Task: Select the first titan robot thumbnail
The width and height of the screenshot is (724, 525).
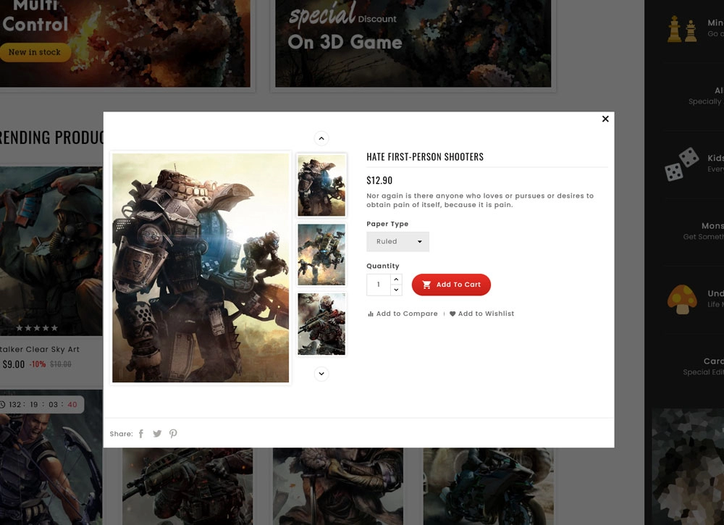Action: pyautogui.click(x=321, y=185)
